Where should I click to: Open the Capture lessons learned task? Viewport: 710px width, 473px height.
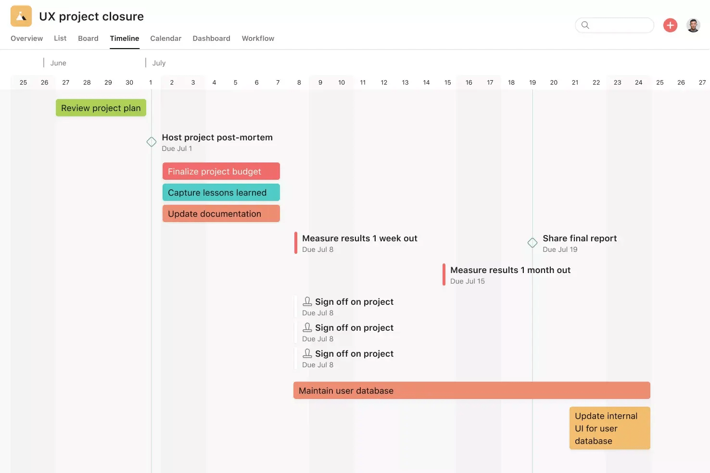pyautogui.click(x=221, y=192)
